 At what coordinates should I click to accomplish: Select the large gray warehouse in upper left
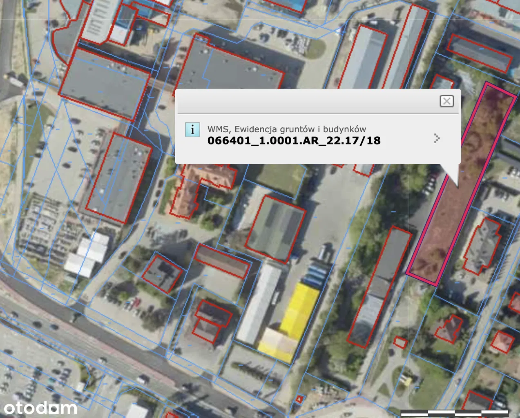(x=104, y=85)
